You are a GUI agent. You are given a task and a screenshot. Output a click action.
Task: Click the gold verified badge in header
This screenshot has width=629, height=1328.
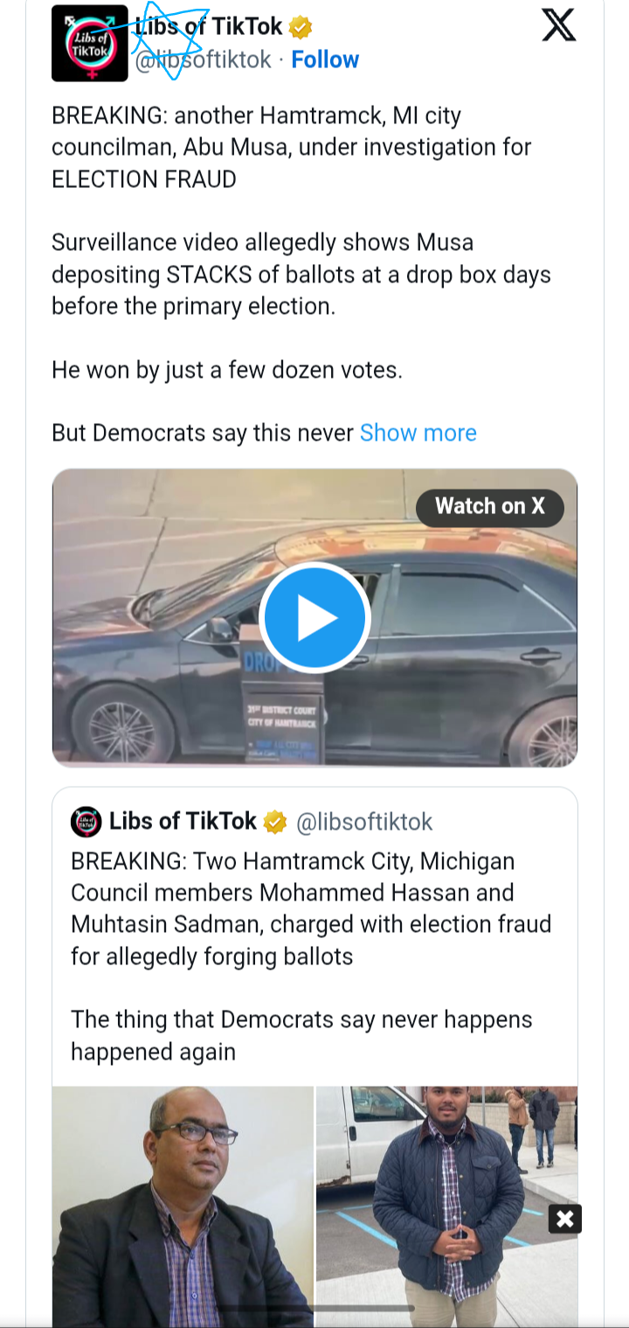click(301, 27)
